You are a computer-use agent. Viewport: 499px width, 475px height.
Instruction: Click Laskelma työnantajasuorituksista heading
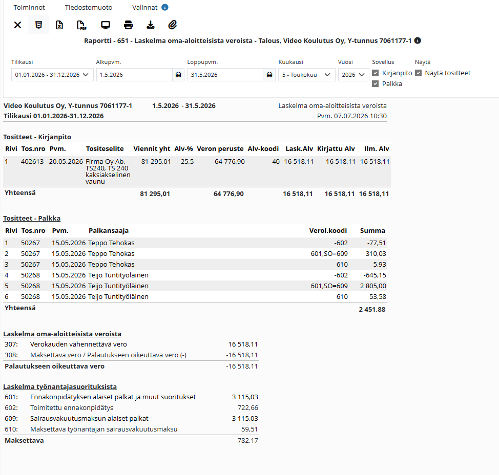[60, 387]
